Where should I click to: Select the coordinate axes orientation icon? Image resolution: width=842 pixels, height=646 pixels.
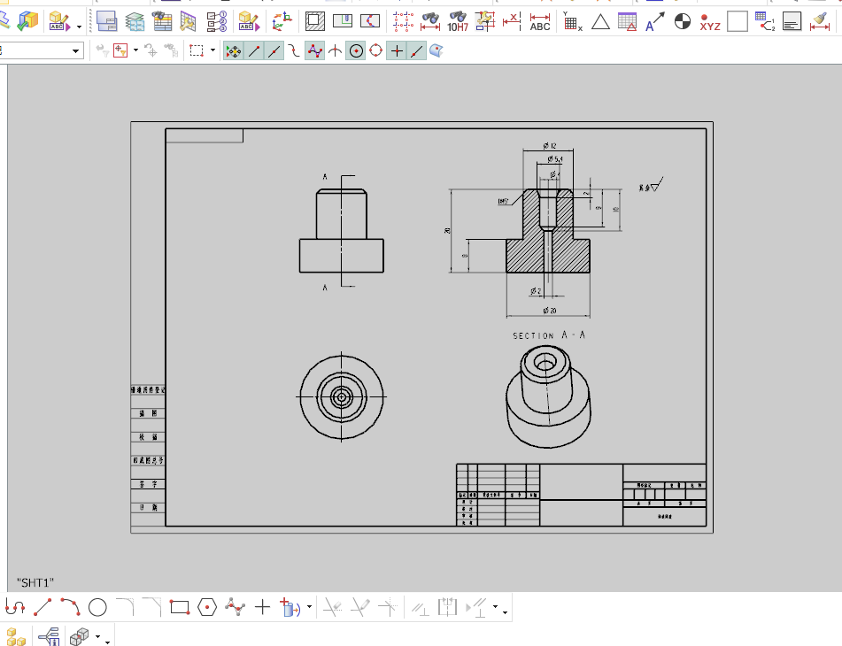click(x=282, y=21)
